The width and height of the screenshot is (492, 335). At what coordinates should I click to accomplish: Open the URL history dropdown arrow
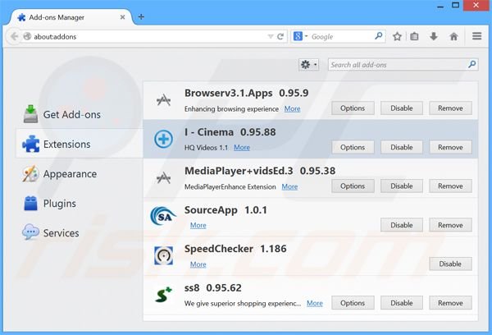click(270, 37)
